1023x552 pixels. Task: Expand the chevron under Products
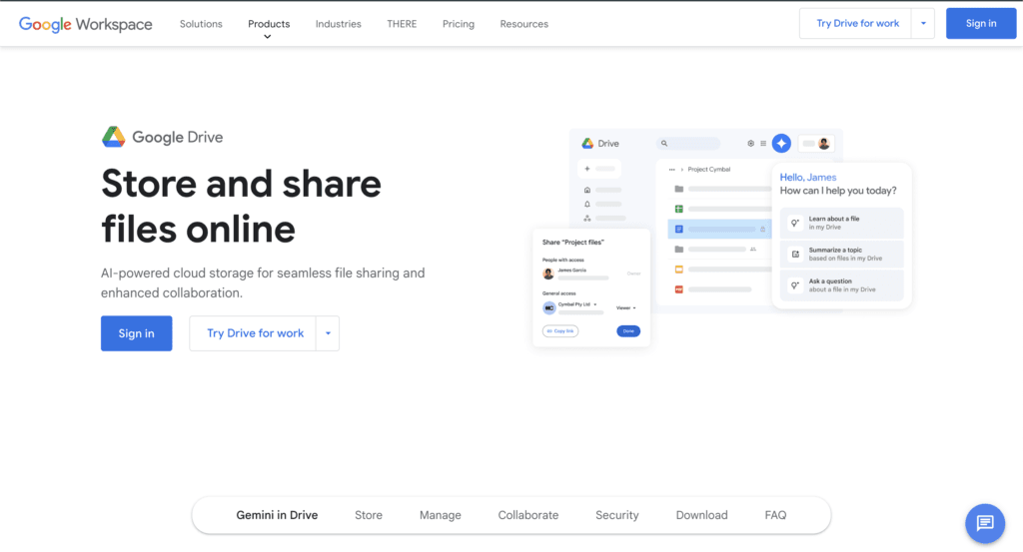(268, 37)
